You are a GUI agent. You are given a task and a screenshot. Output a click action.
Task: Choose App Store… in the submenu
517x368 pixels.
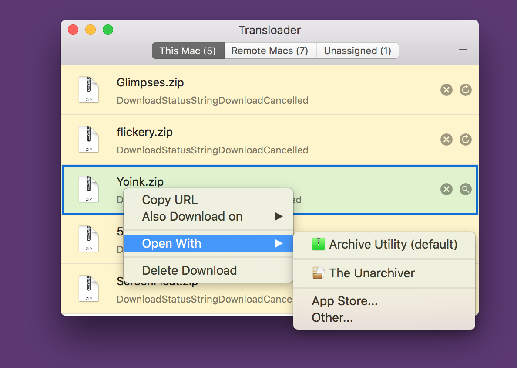384,301
